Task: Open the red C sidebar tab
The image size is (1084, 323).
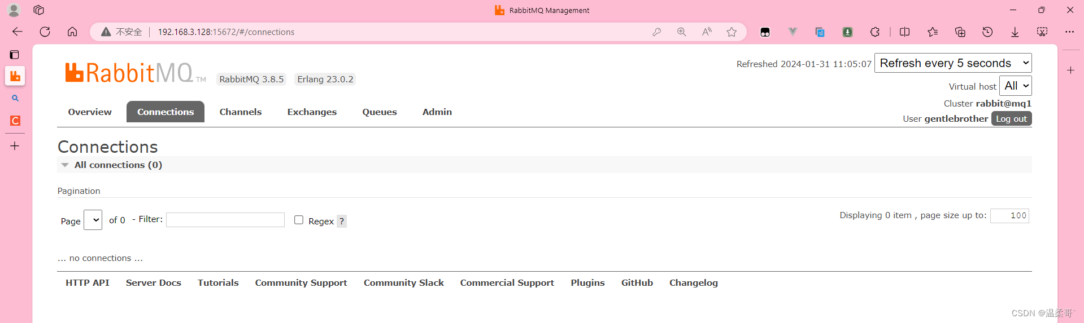Action: click(15, 121)
